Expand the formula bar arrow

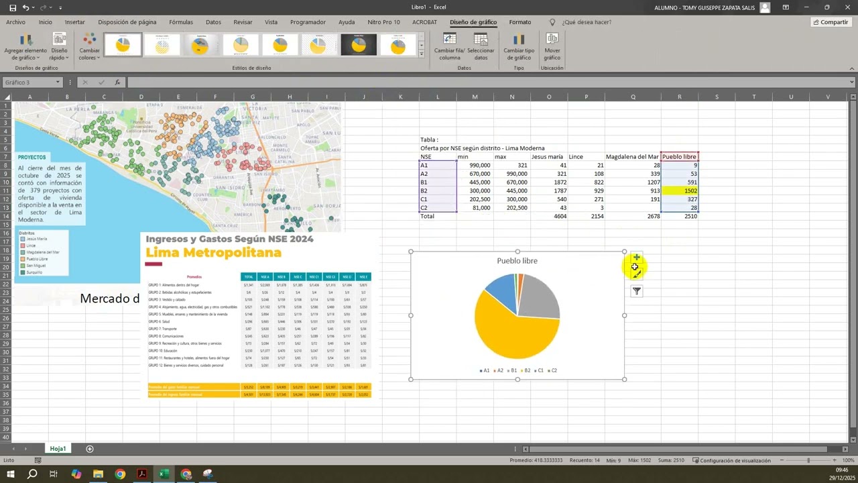point(852,83)
